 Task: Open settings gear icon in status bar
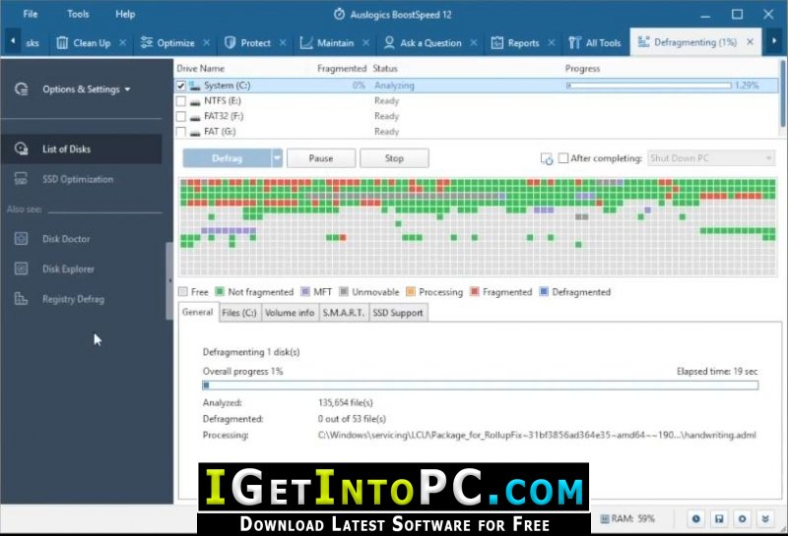point(743,518)
